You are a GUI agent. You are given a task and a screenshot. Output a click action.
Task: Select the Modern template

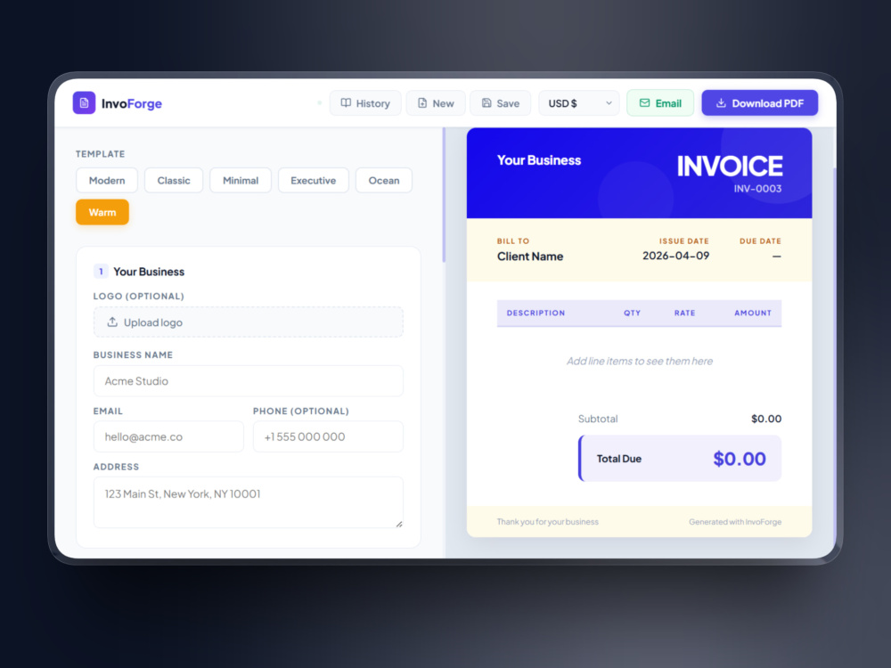(107, 181)
